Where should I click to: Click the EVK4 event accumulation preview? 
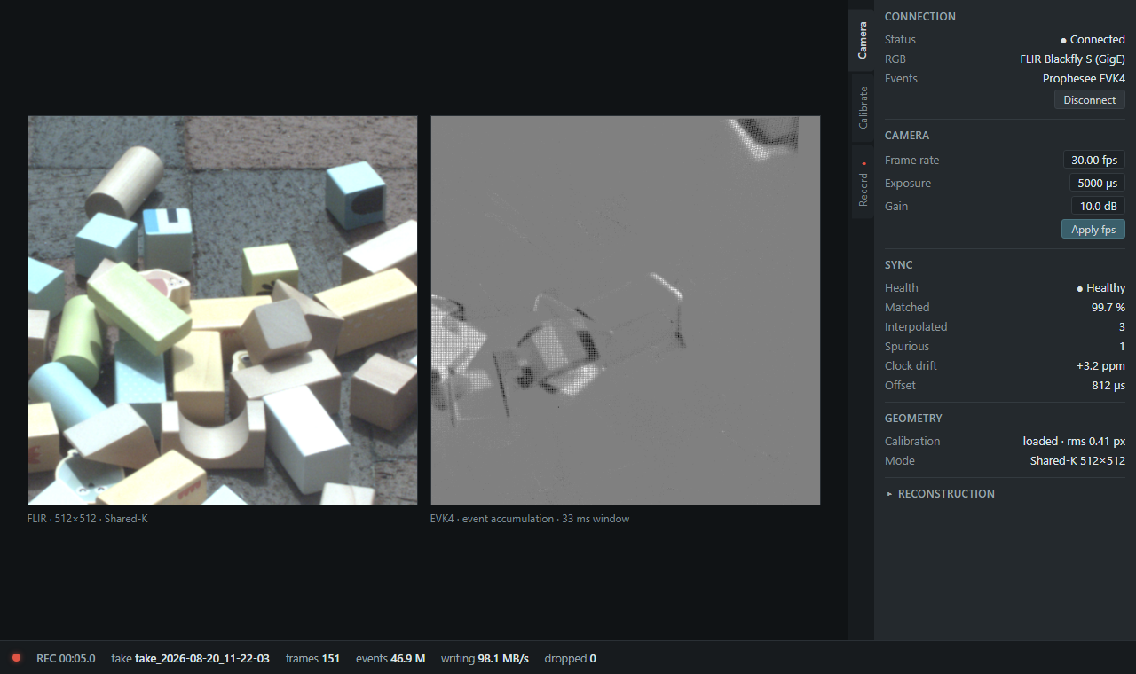626,310
